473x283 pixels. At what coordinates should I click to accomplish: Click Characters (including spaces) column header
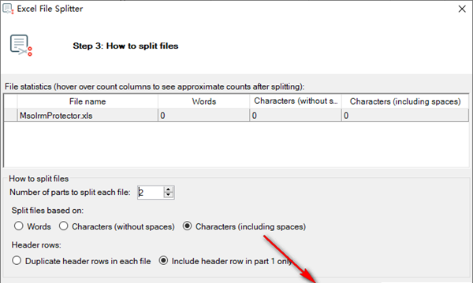point(405,101)
